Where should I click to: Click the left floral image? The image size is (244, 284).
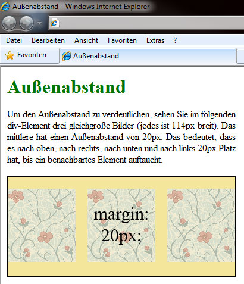(42, 225)
